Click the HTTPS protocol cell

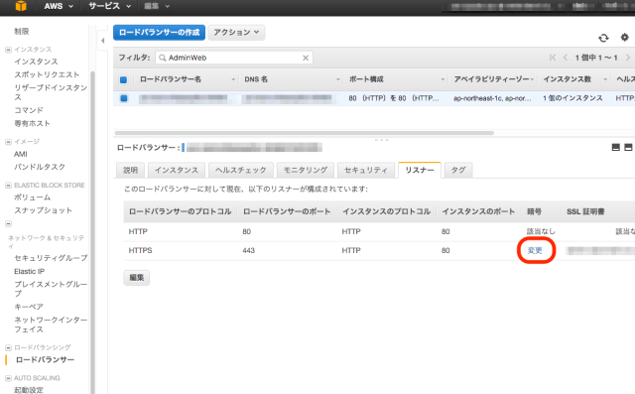click(140, 251)
